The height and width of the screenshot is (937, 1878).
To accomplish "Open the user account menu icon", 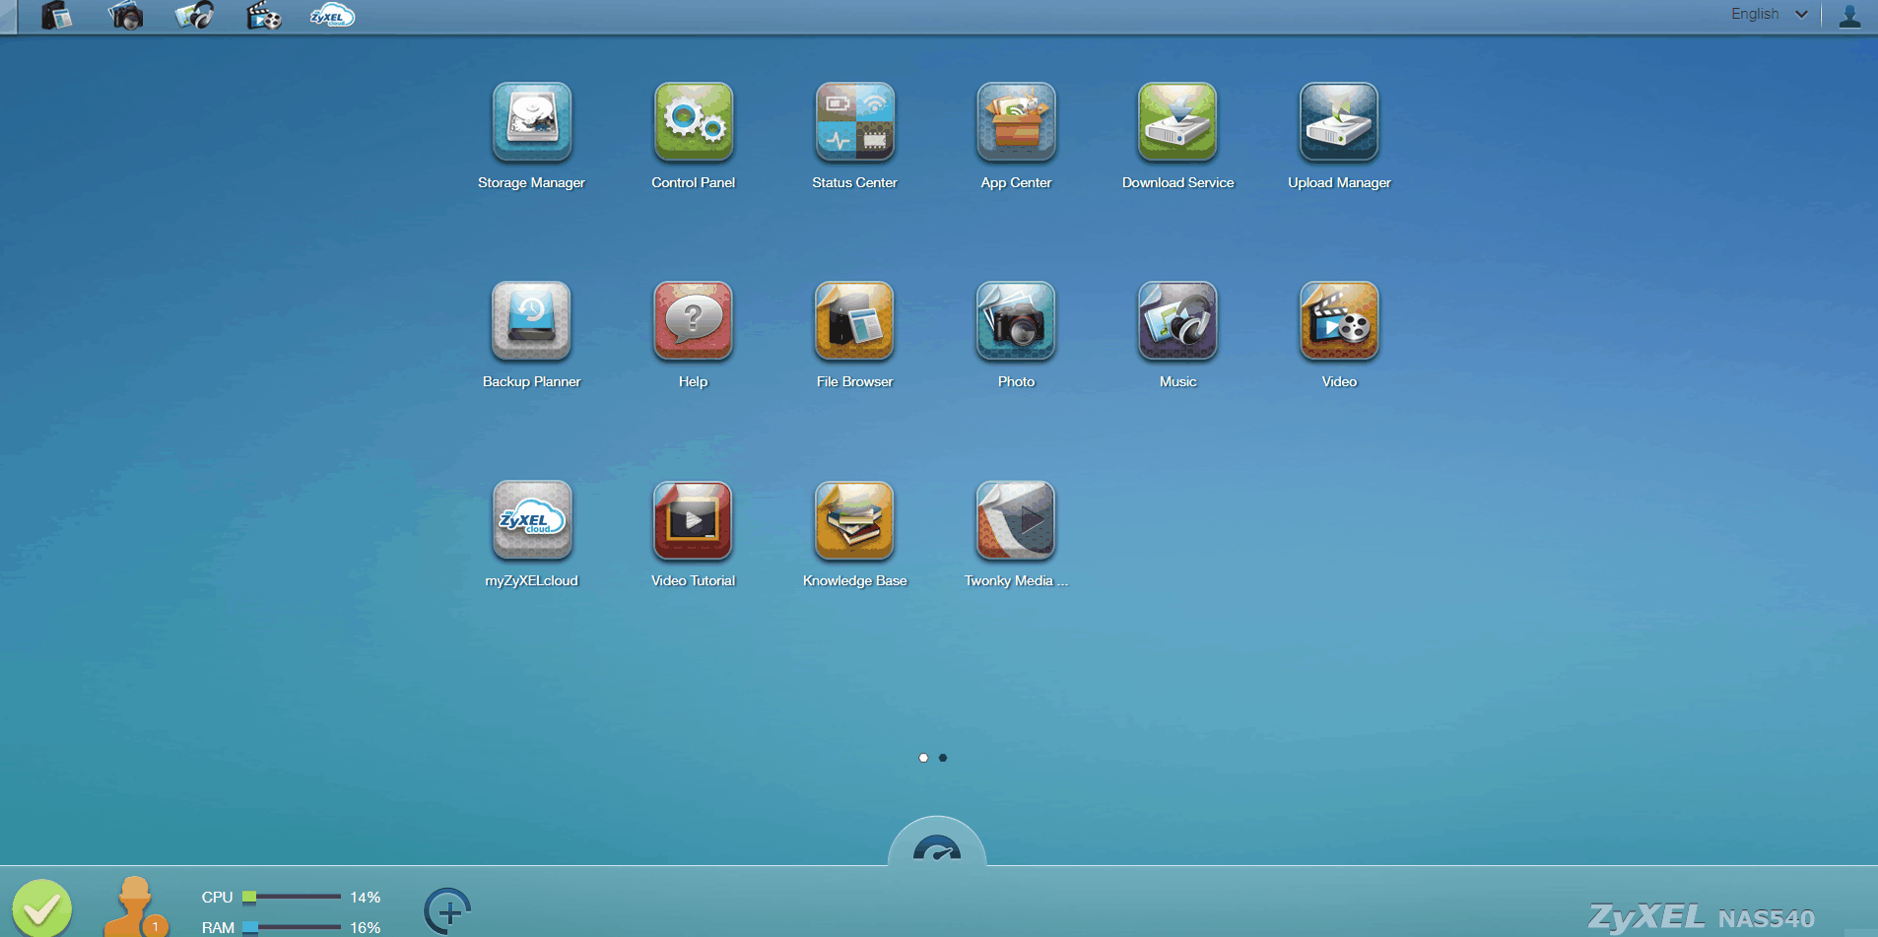I will [1849, 16].
